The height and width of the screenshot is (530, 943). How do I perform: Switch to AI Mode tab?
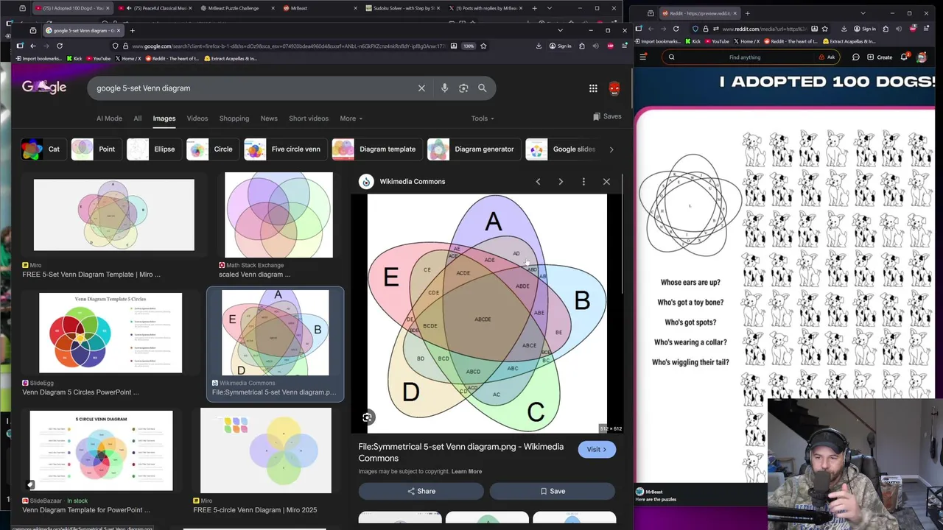click(x=109, y=119)
